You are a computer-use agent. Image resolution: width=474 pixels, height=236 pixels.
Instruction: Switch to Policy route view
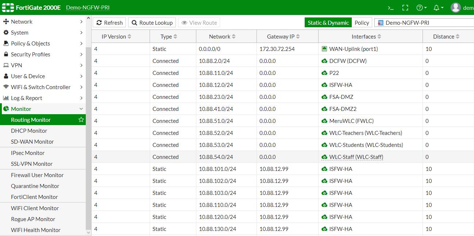click(362, 23)
